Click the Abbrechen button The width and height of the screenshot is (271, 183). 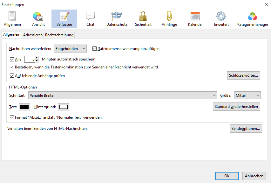pyautogui.click(x=254, y=176)
